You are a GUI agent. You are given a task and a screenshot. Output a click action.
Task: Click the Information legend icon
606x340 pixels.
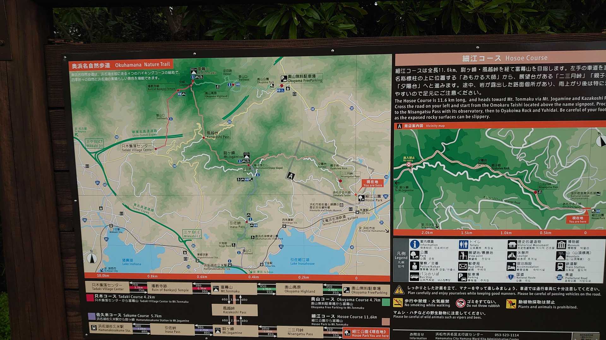click(x=414, y=244)
